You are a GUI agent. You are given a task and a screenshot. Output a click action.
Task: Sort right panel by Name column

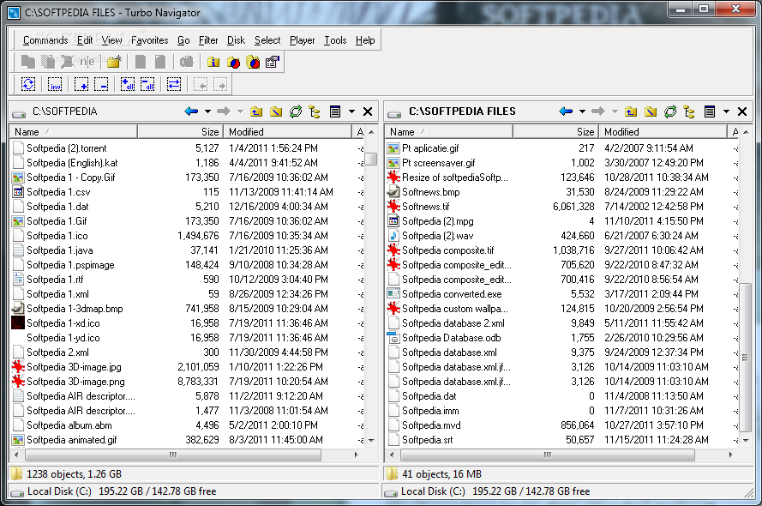(x=449, y=132)
